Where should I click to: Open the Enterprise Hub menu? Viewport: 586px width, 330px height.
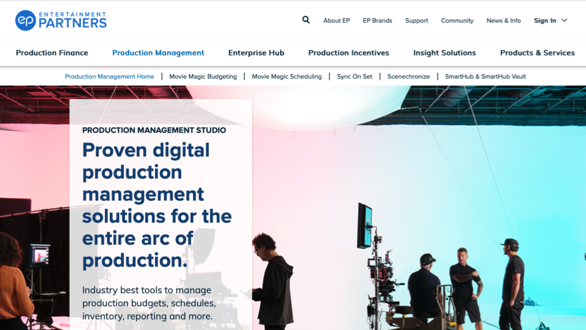[x=256, y=53]
